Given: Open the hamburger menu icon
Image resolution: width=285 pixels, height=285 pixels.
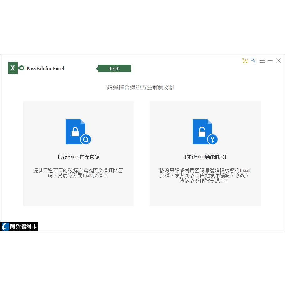Looking at the screenshot, I should click(262, 60).
